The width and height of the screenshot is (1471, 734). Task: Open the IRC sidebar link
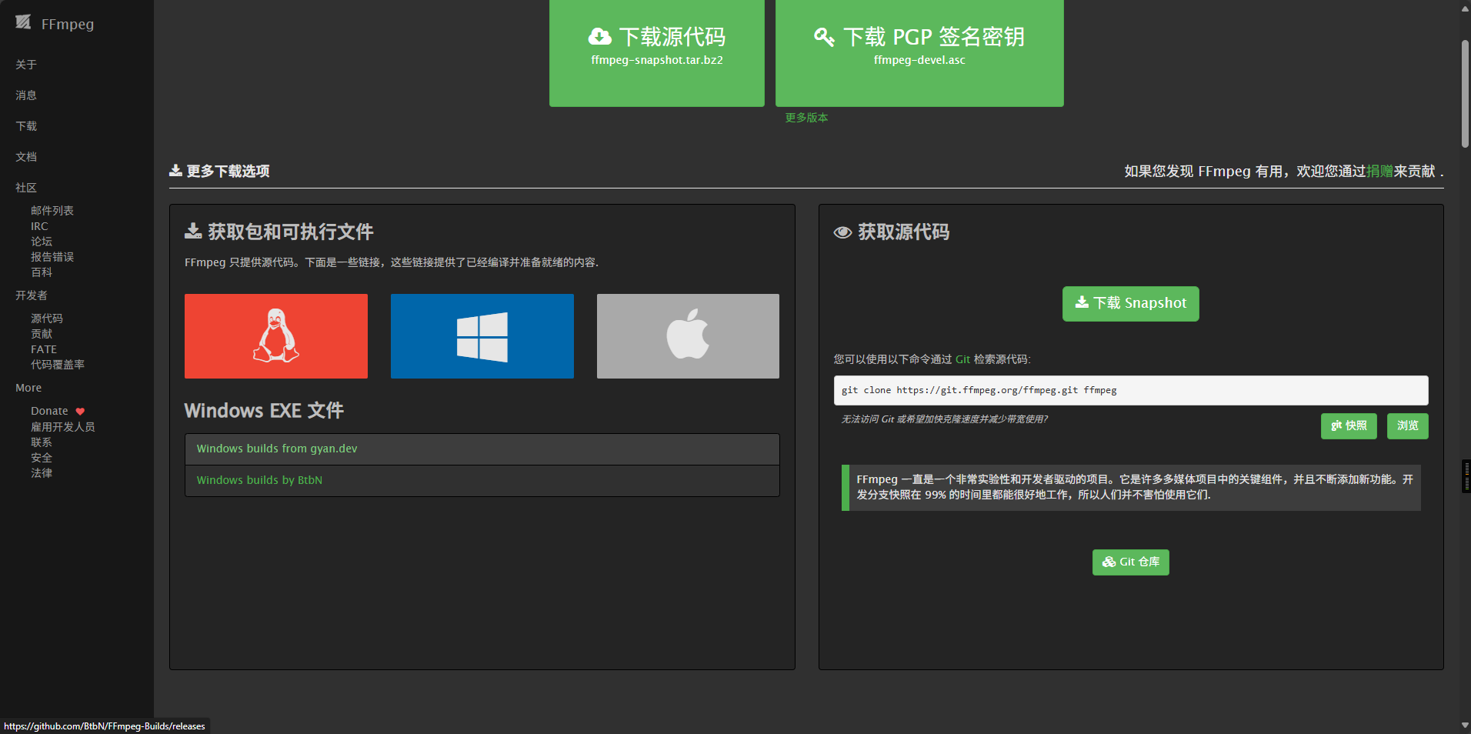point(39,226)
